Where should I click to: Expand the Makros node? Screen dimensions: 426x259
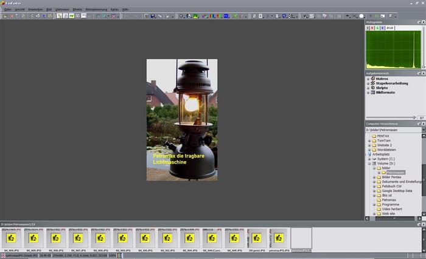[368, 78]
